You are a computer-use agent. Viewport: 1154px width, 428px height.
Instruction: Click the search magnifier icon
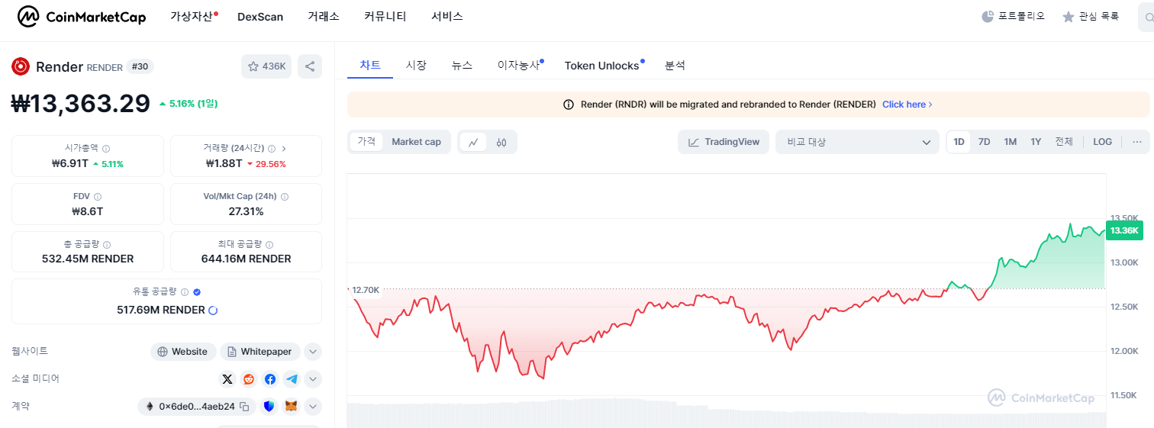point(1149,17)
